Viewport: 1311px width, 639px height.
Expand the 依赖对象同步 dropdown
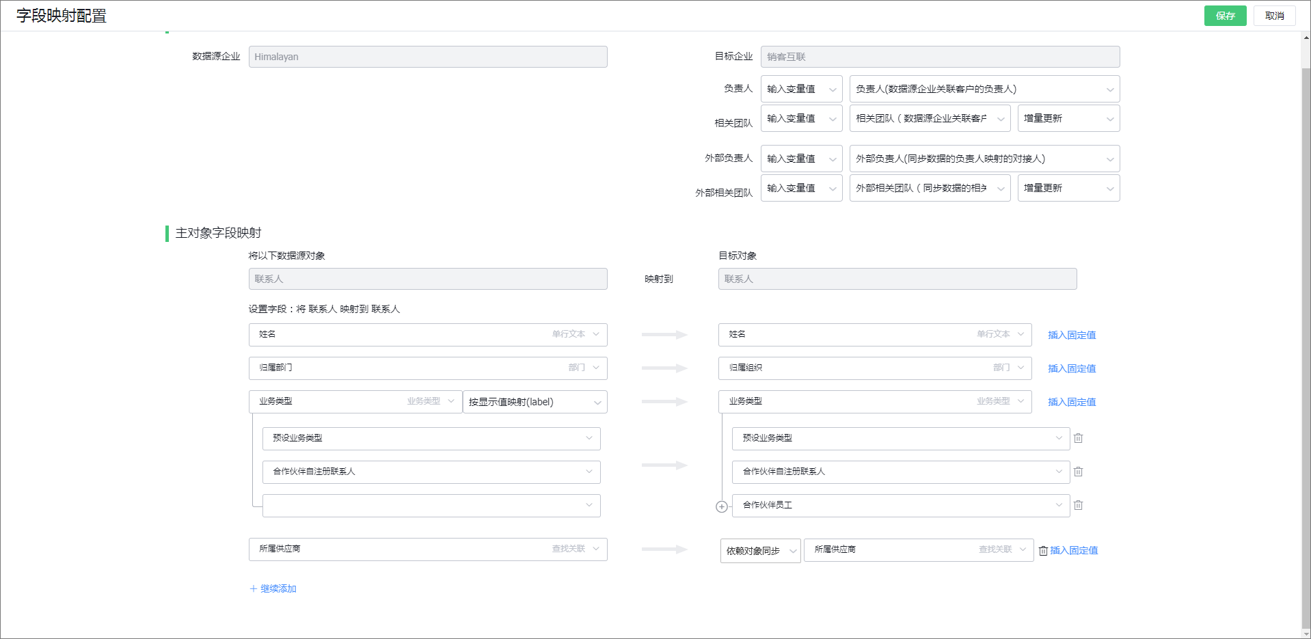tap(759, 551)
